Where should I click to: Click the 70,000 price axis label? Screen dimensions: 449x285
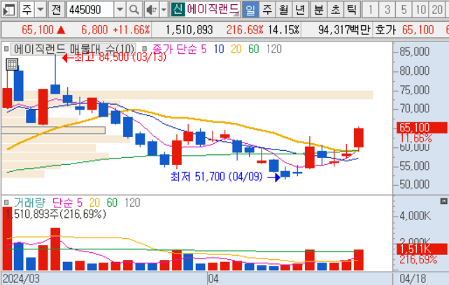coord(414,108)
